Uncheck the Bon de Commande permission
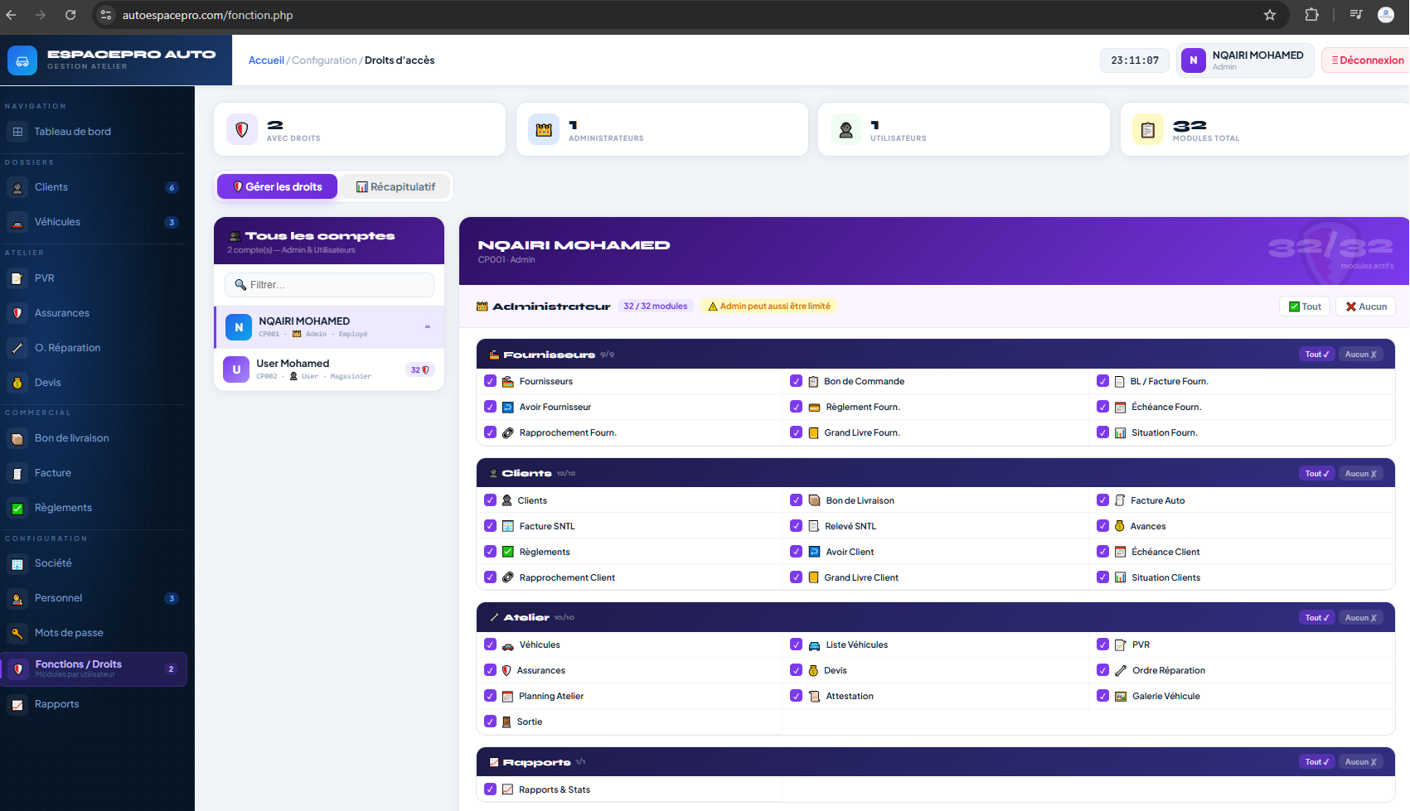Image resolution: width=1410 pixels, height=811 pixels. [796, 381]
